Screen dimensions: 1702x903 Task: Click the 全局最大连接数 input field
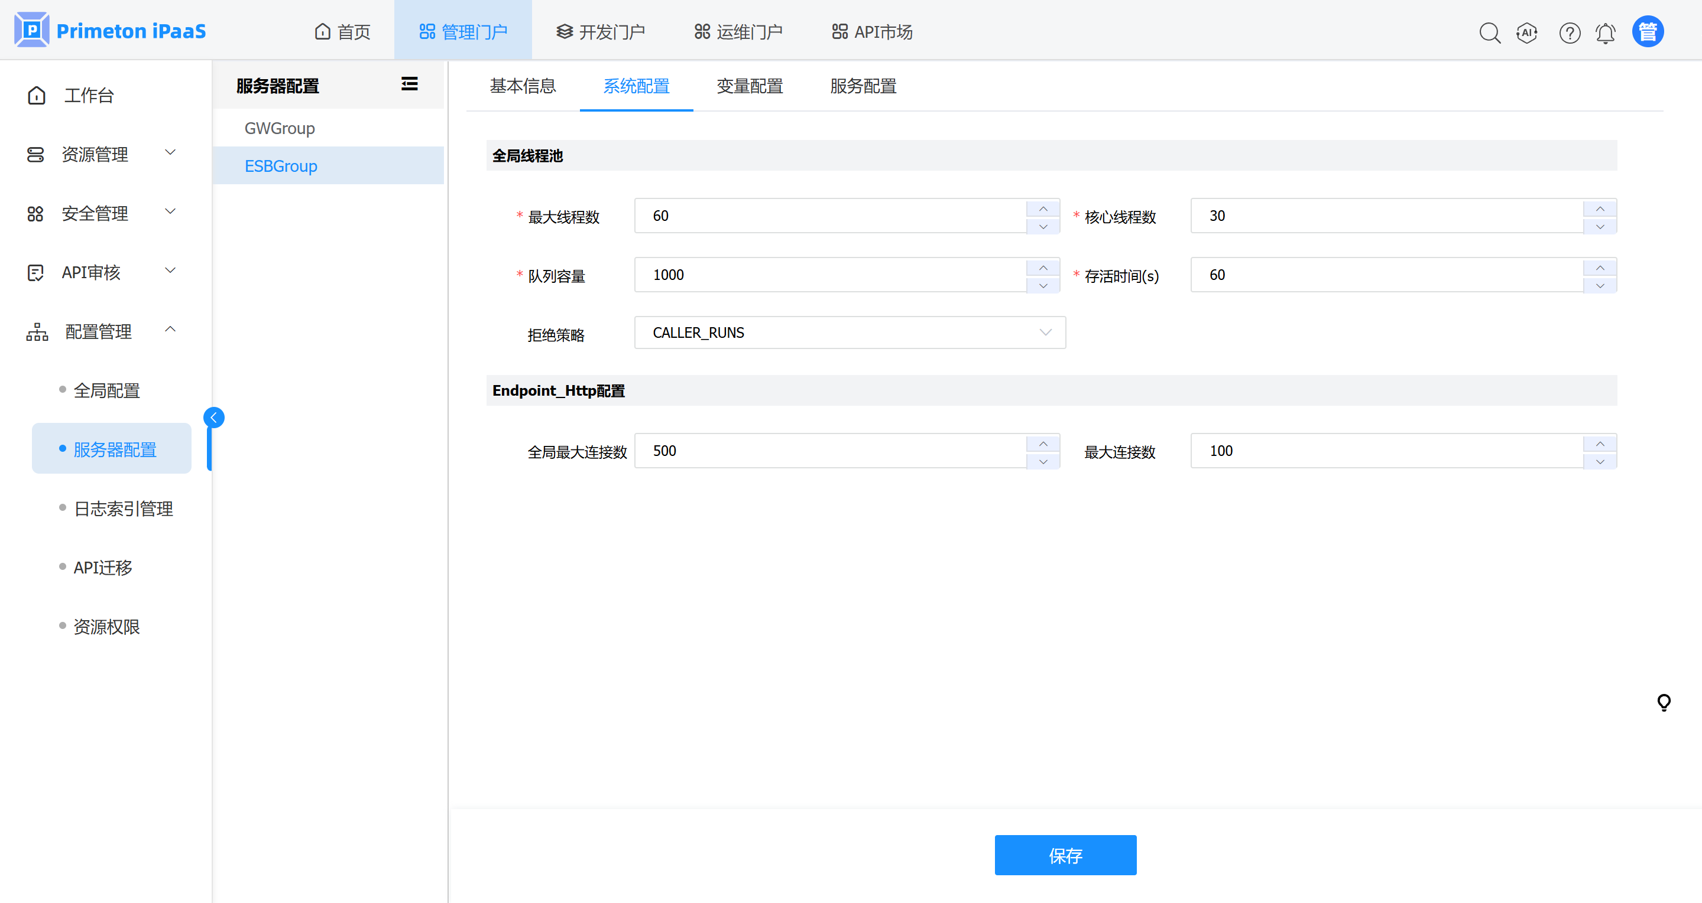click(829, 451)
